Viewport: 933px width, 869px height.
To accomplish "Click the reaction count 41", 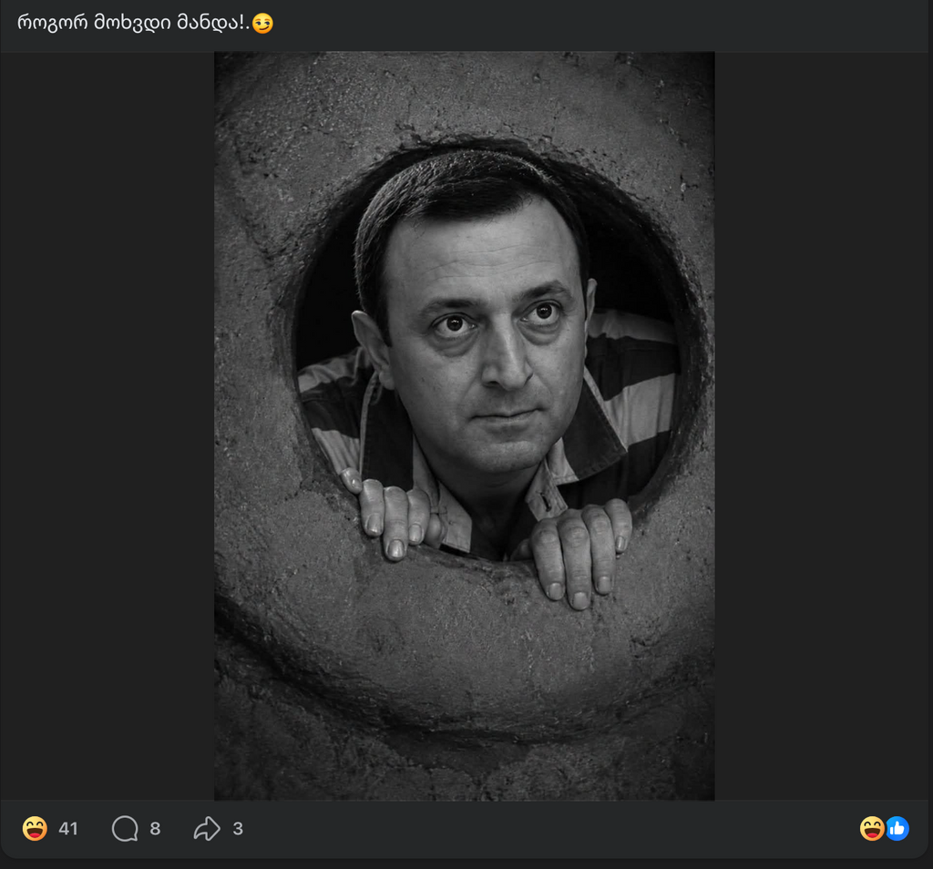I will [x=68, y=829].
